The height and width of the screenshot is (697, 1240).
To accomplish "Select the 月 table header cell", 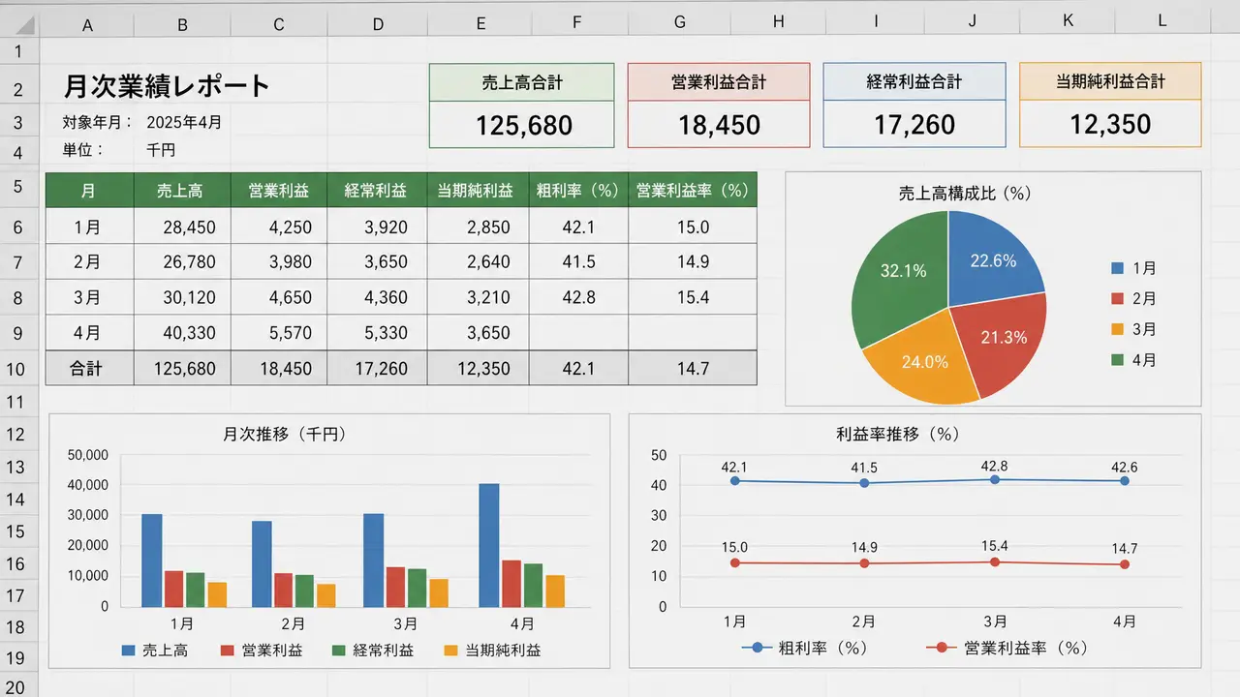I will click(88, 191).
